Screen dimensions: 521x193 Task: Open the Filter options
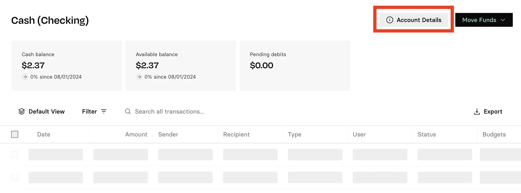(95, 112)
